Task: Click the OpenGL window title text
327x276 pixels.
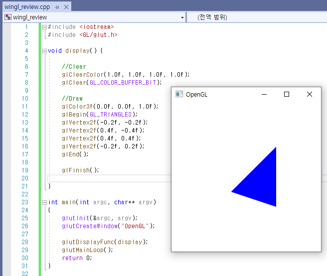Action: (x=196, y=95)
